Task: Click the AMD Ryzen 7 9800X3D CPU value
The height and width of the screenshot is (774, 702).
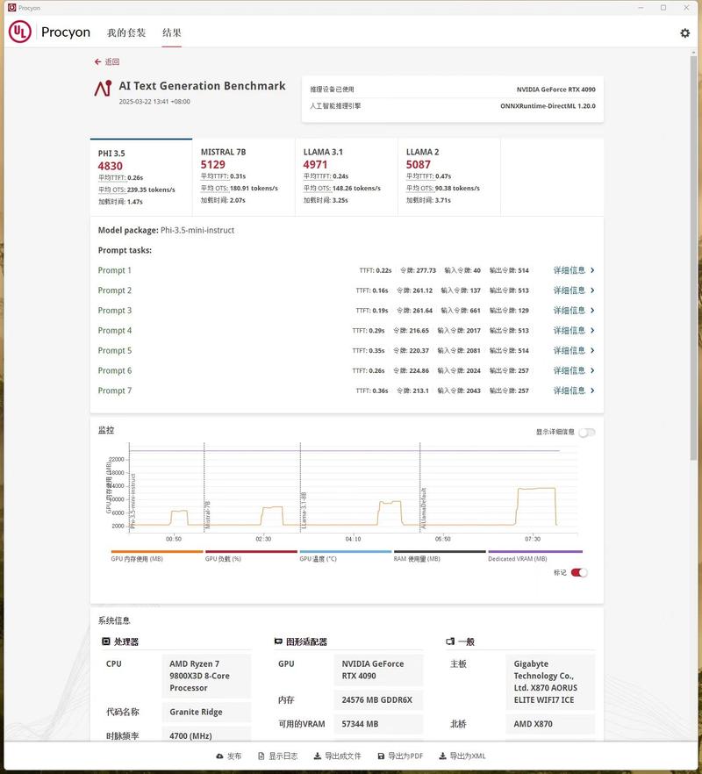Action: tap(206, 676)
